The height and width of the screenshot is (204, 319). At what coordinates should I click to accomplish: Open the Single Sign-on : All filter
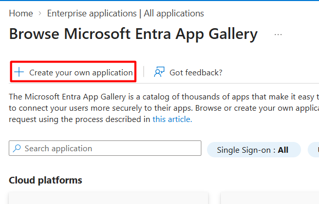pos(254,150)
